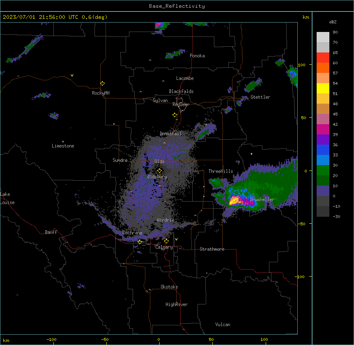The height and width of the screenshot is (345, 354).
Task: Click the Cochrane city label
Action: (x=132, y=233)
